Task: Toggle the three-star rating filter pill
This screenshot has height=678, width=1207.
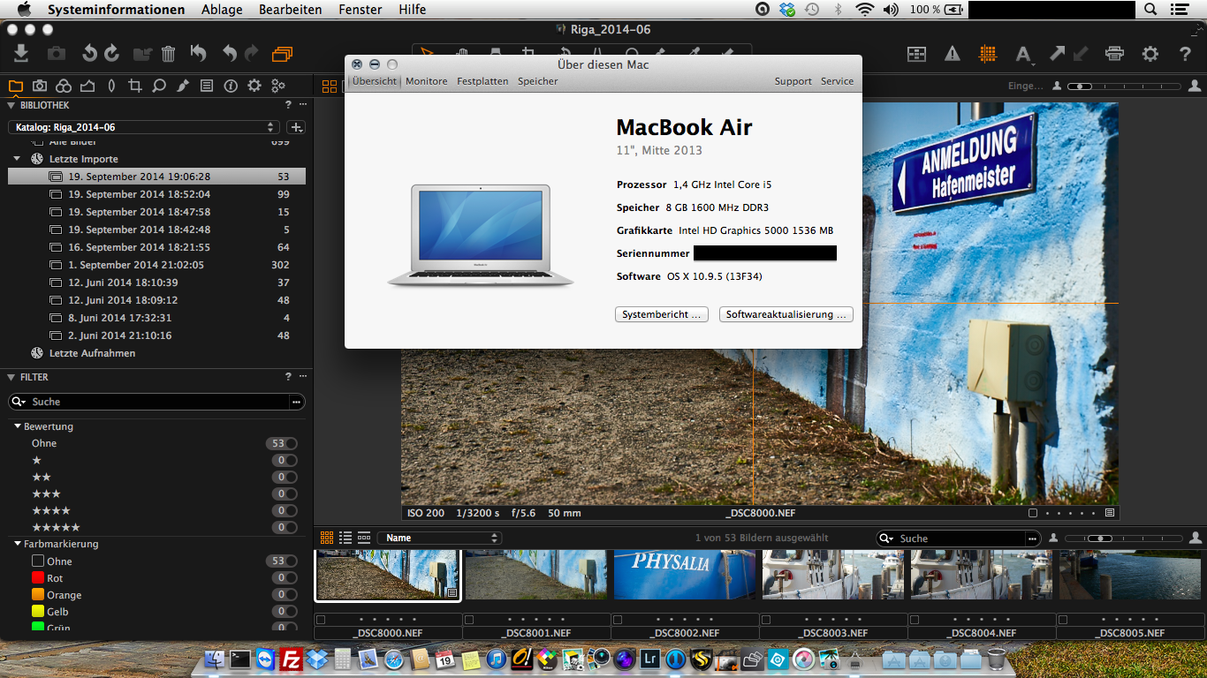Action: 284,493
